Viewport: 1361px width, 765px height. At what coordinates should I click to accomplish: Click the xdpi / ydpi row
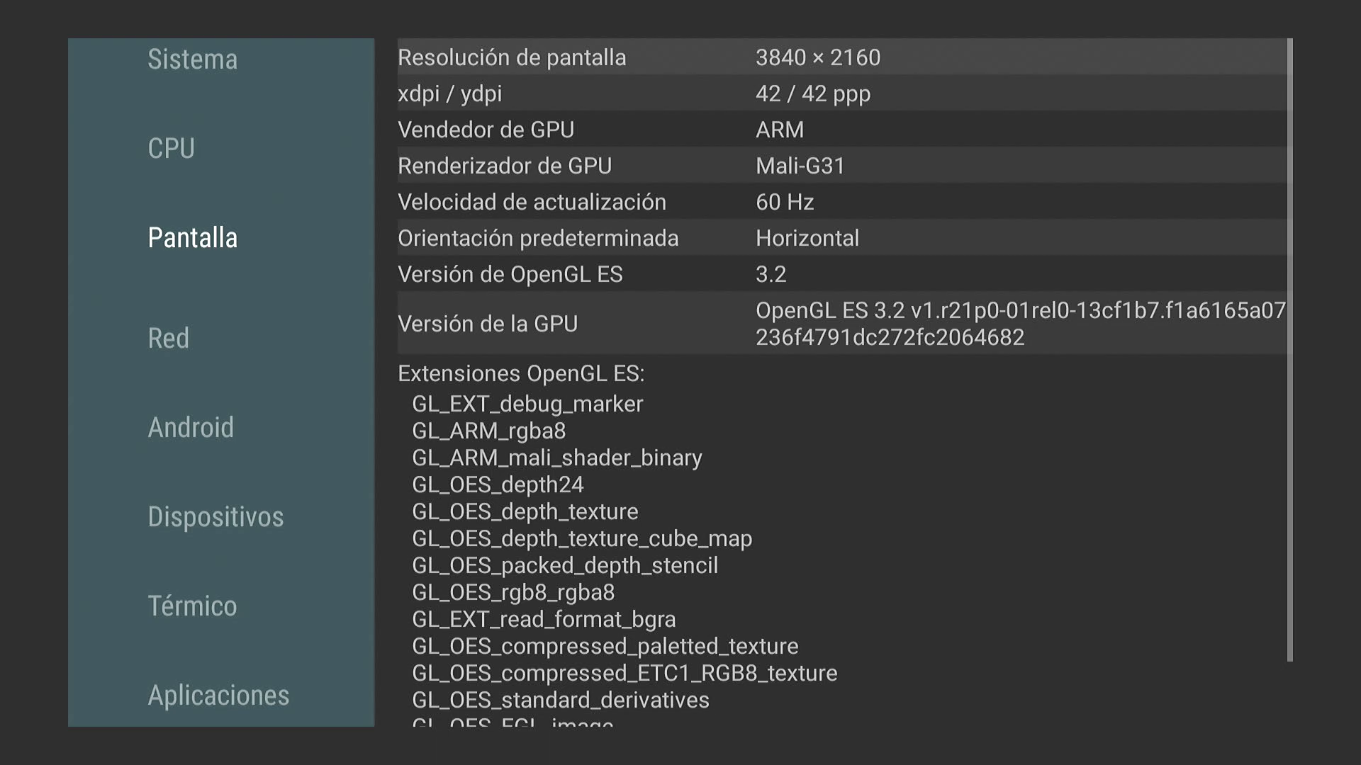(x=842, y=93)
